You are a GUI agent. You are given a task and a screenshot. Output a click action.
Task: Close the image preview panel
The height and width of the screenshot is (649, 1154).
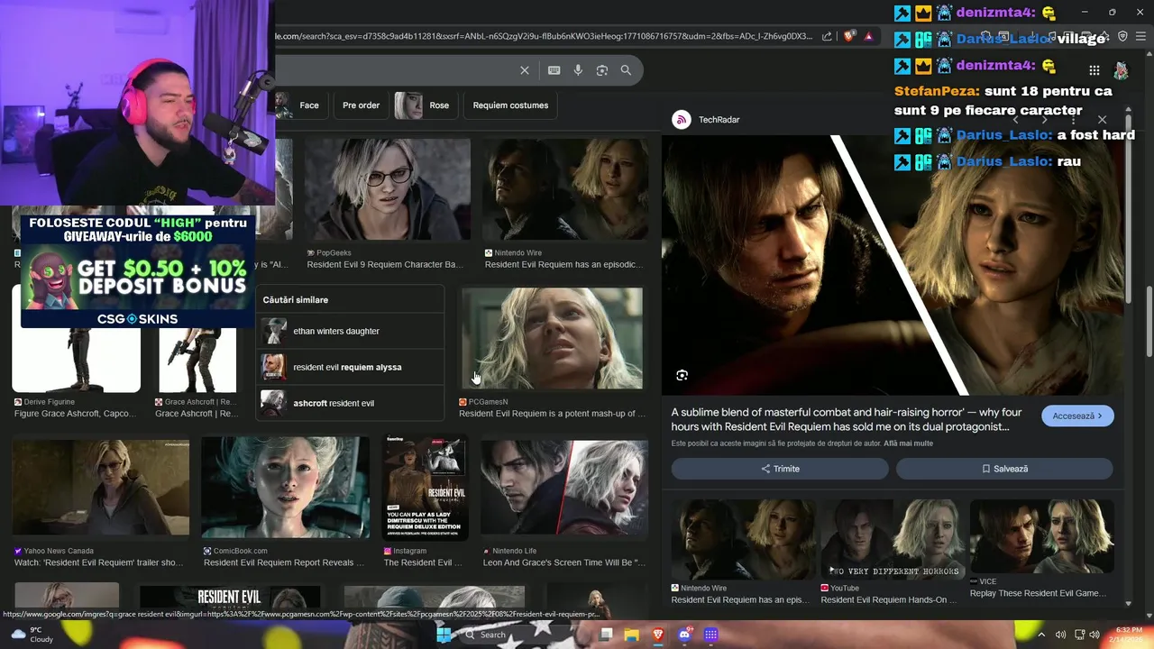point(1102,119)
